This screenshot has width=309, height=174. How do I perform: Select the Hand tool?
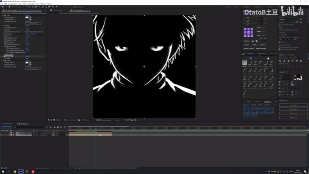pos(9,7)
